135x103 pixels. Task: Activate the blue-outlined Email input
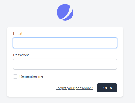65,43
